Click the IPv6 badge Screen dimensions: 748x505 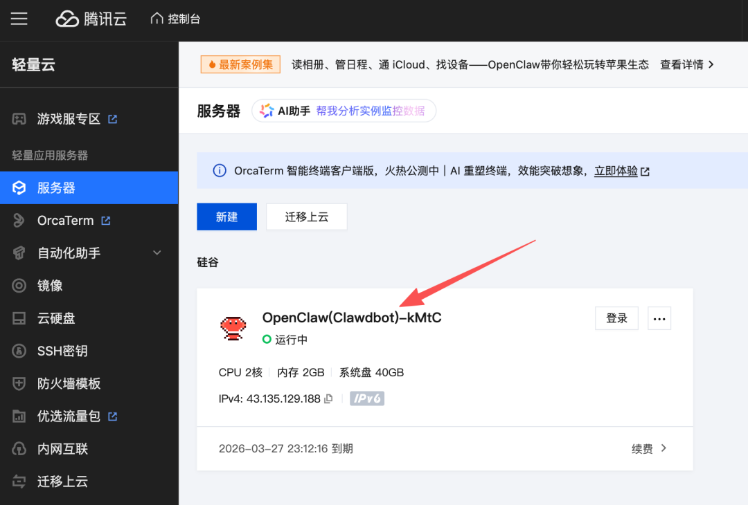pos(367,398)
